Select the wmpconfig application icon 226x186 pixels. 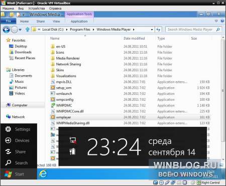point(53,99)
